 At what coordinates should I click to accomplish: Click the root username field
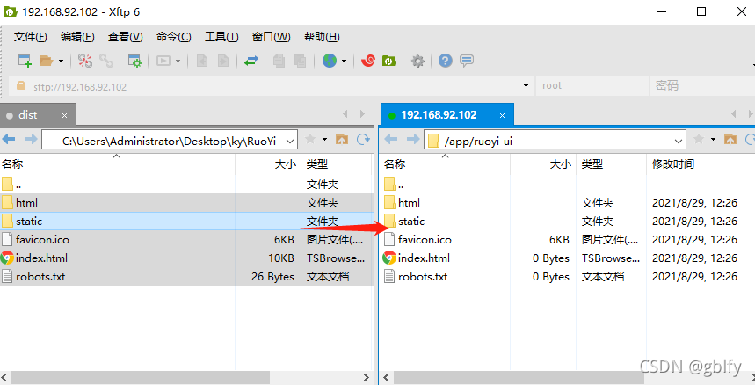coord(592,86)
